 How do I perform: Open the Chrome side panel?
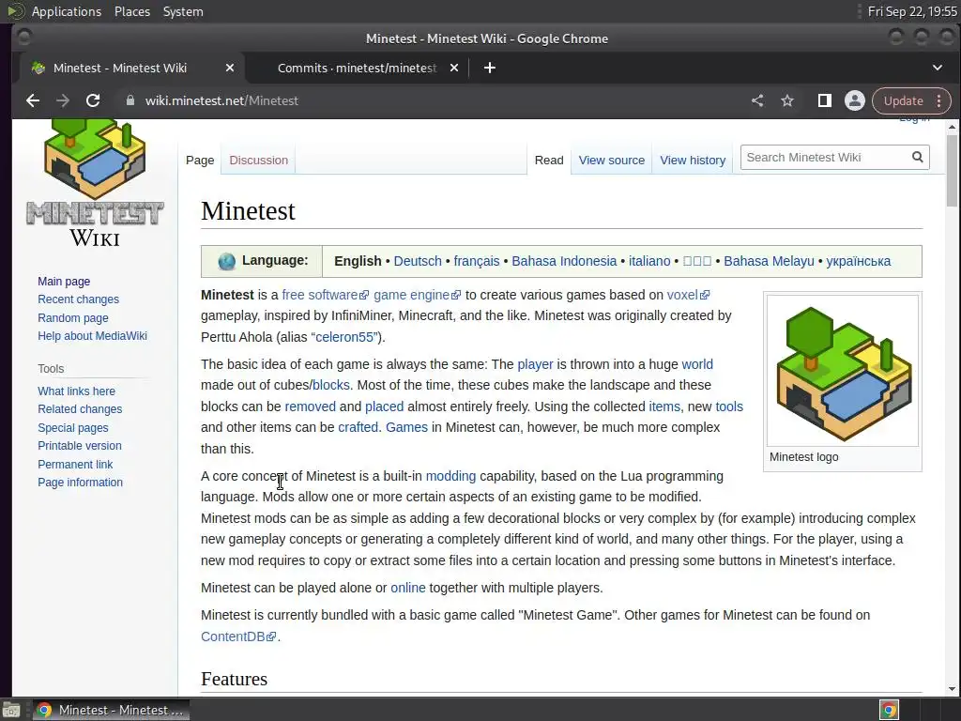pyautogui.click(x=825, y=100)
